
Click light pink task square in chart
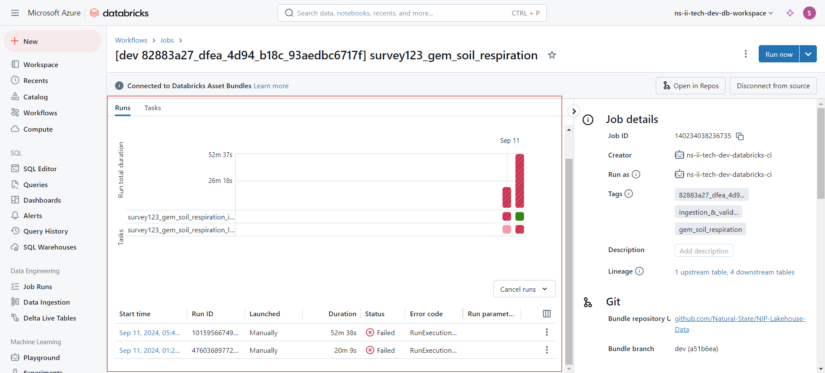point(507,229)
